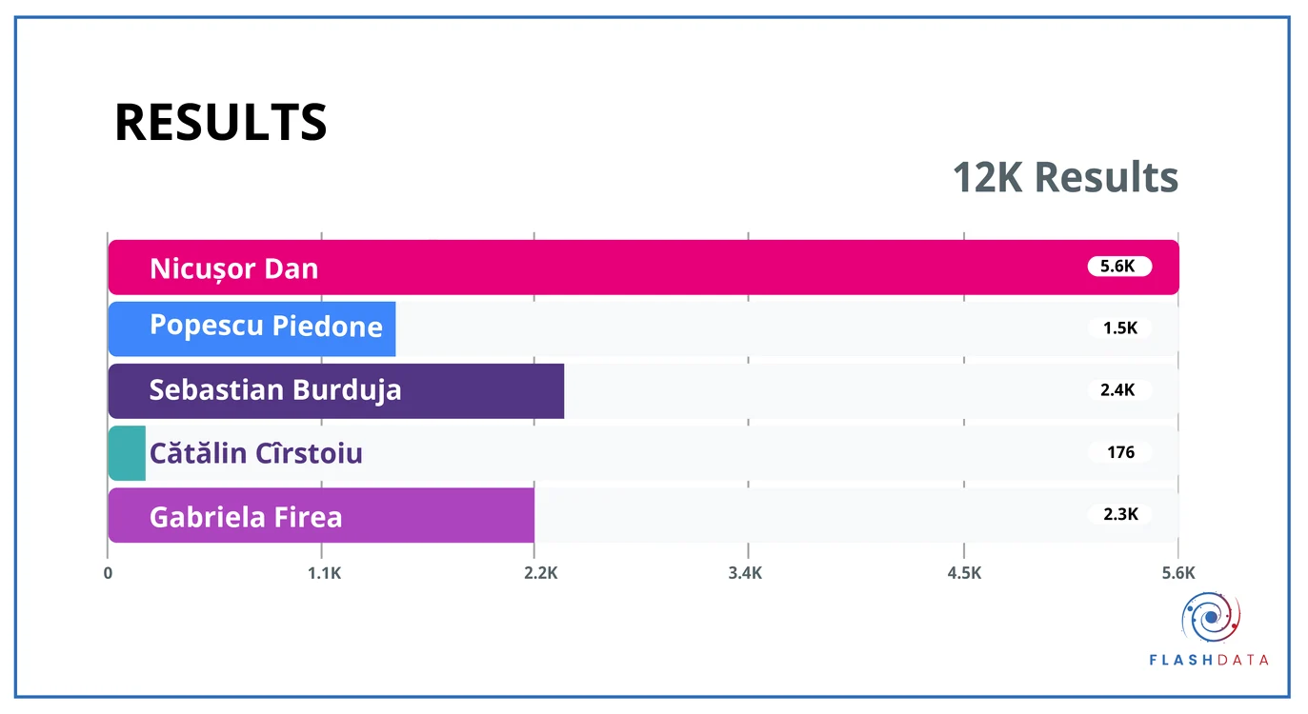Select the teal Cătălin Cîrstoiu bar
Image resolution: width=1308 pixels, height=714 pixels.
coord(127,453)
